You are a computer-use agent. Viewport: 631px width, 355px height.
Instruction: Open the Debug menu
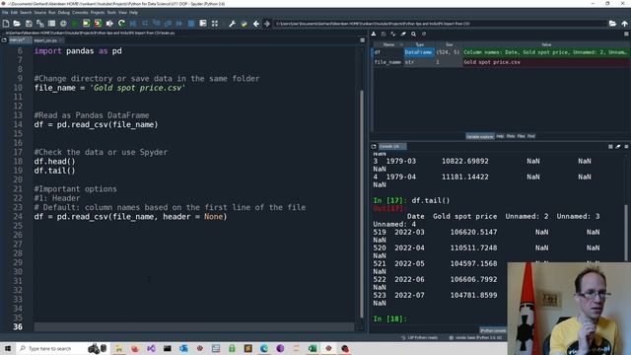coord(63,13)
